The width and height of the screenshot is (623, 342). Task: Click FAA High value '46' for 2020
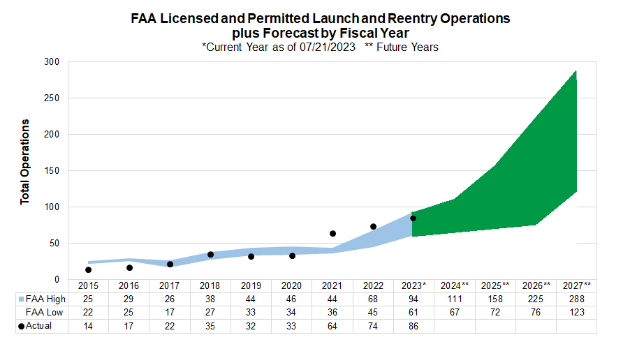coord(292,299)
